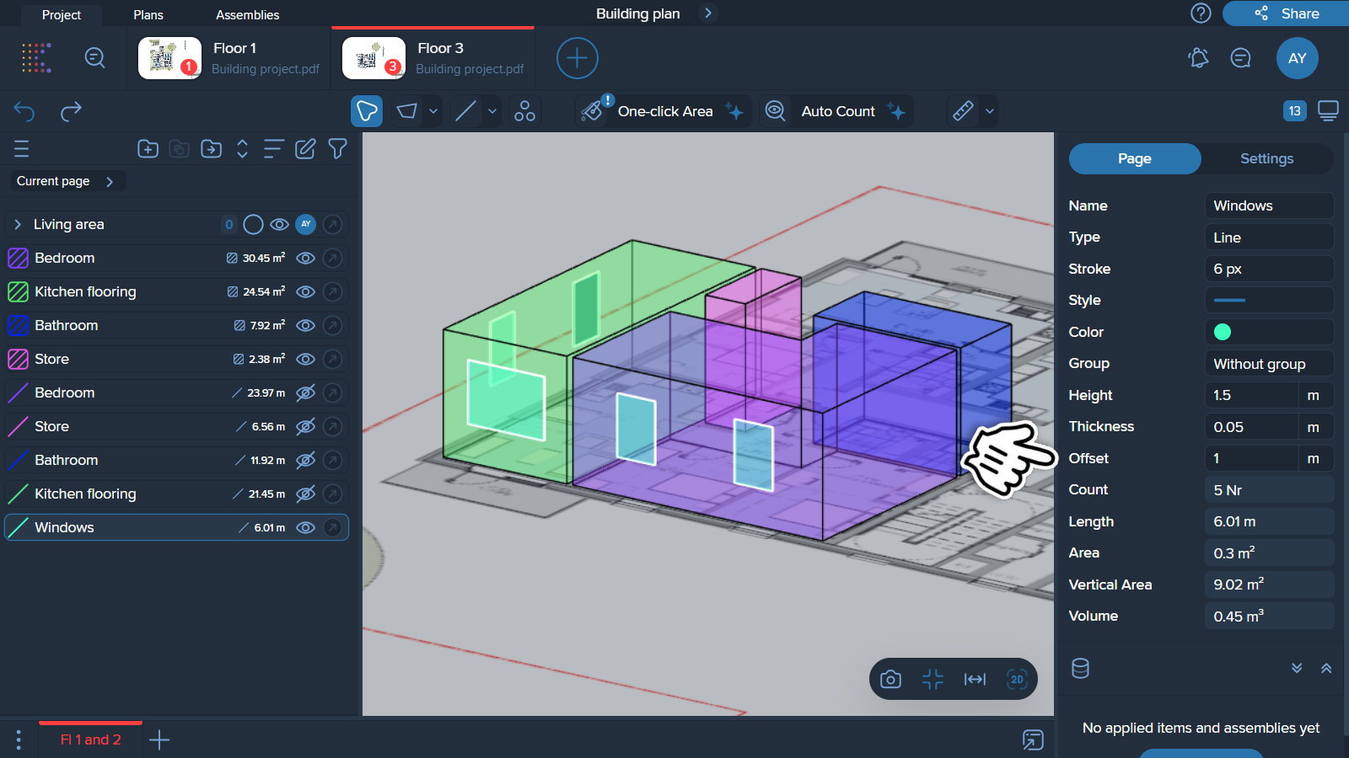Expand Building plan breadcrumb chevron

(708, 13)
